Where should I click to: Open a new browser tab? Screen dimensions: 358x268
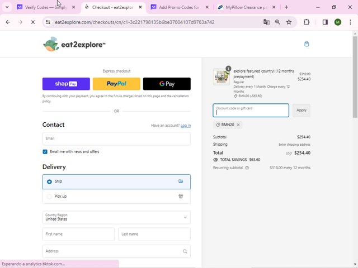click(286, 7)
